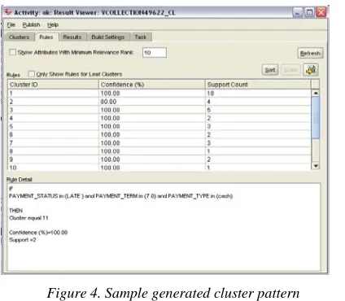Click the 80.00 confidence cell
This screenshot has width=345, height=301.
(152, 102)
